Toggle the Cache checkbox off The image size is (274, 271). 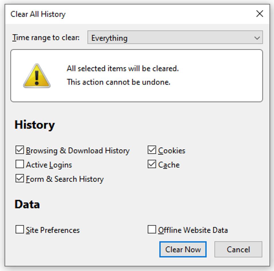[x=152, y=164]
